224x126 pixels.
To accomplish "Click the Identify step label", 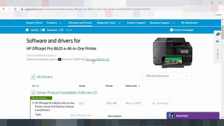I will click(x=35, y=30).
